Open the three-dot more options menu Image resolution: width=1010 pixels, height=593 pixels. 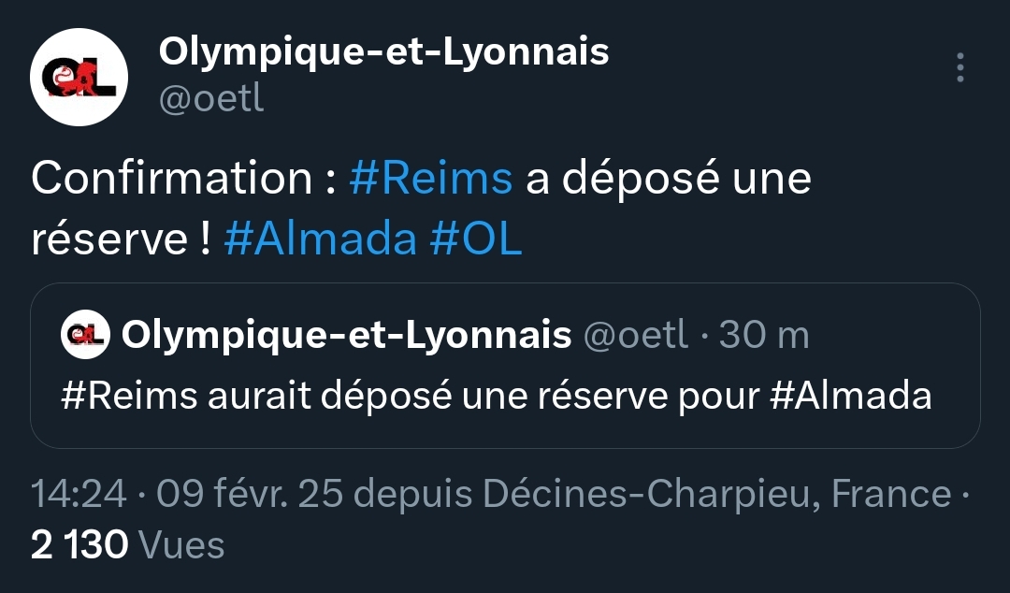point(959,68)
